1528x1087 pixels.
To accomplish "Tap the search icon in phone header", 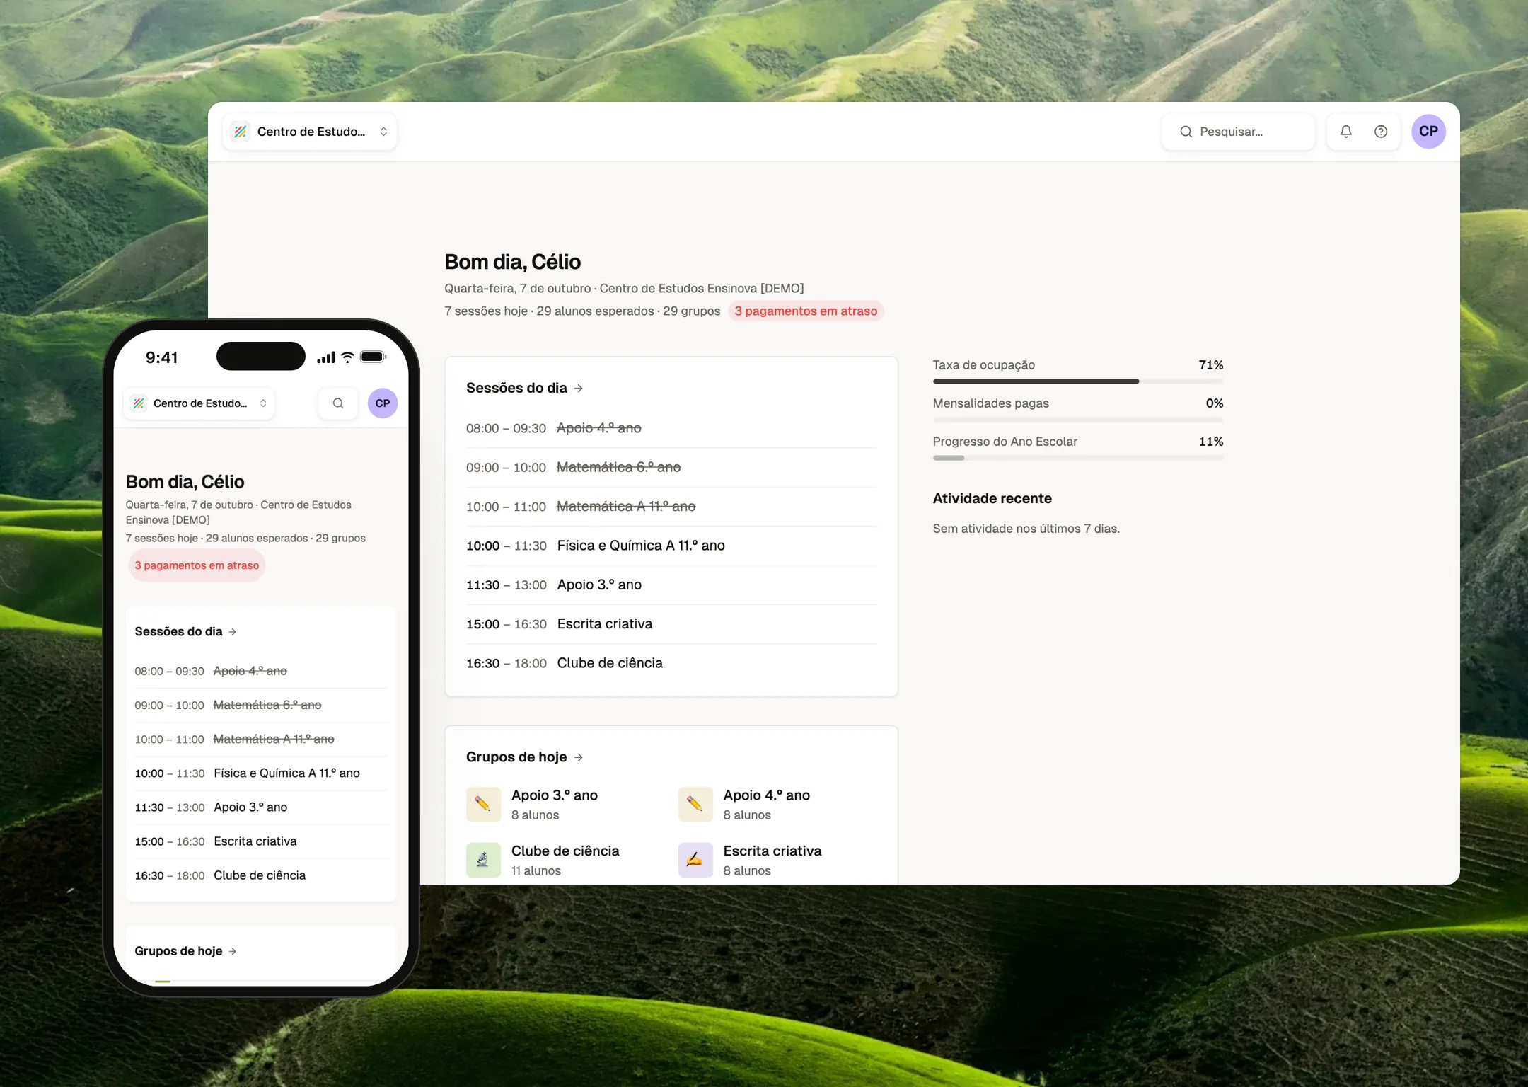I will point(338,403).
